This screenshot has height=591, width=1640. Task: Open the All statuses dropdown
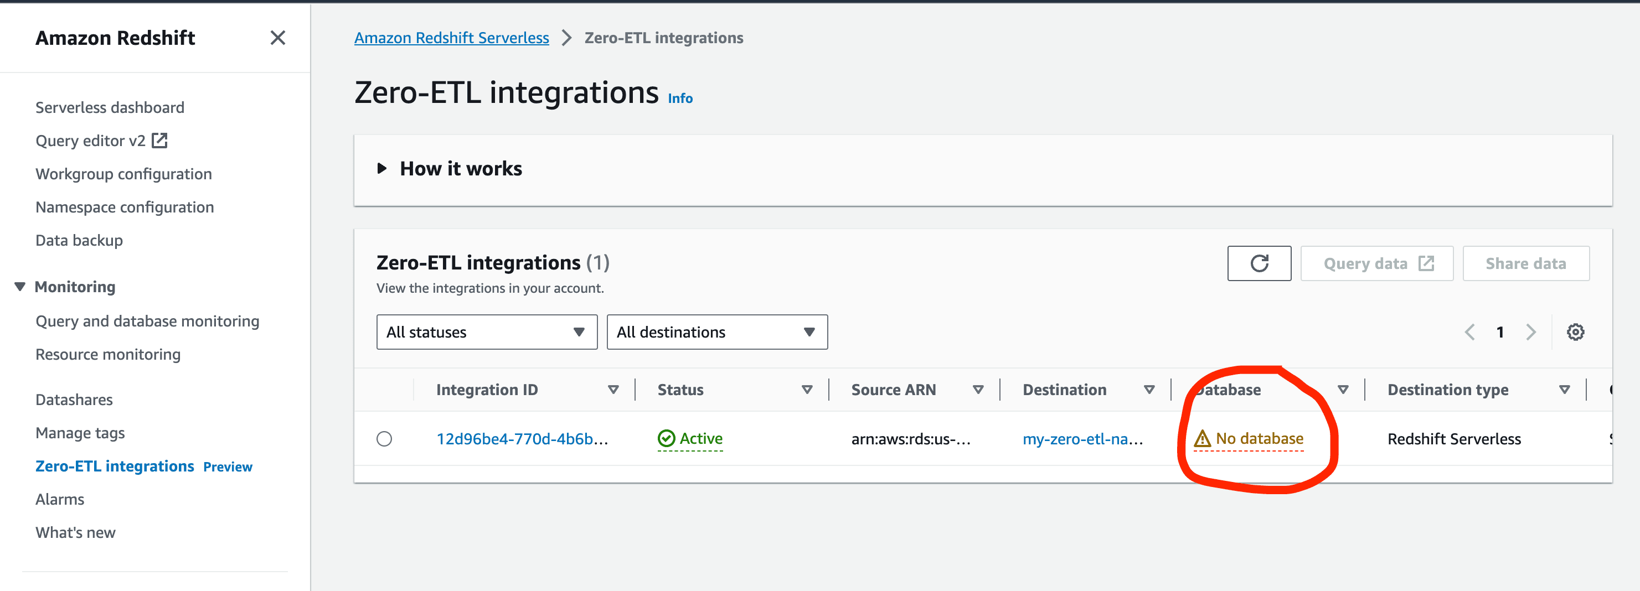coord(486,332)
